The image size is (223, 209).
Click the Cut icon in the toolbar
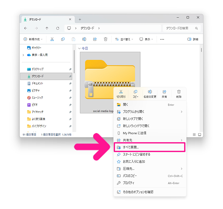coord(52,39)
